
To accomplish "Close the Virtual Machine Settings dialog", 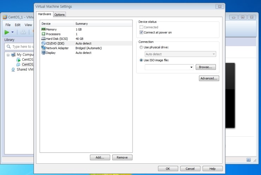I will [220, 6].
